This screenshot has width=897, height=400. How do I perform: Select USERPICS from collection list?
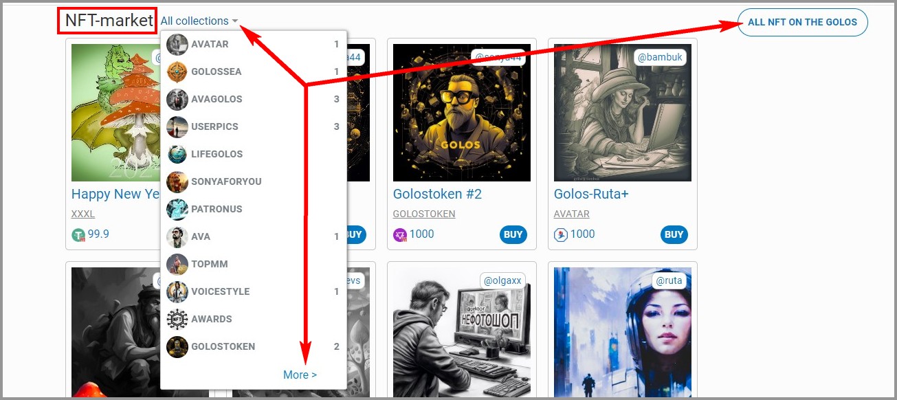pos(254,126)
